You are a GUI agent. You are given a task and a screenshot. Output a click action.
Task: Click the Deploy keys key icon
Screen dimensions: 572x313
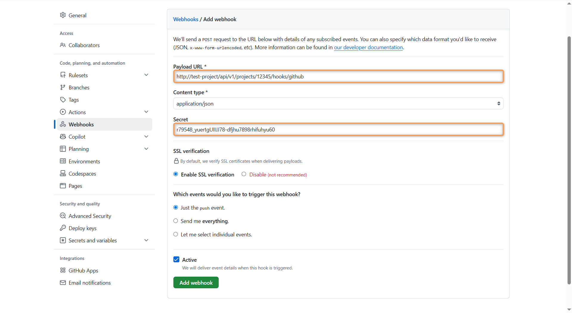[x=63, y=228]
